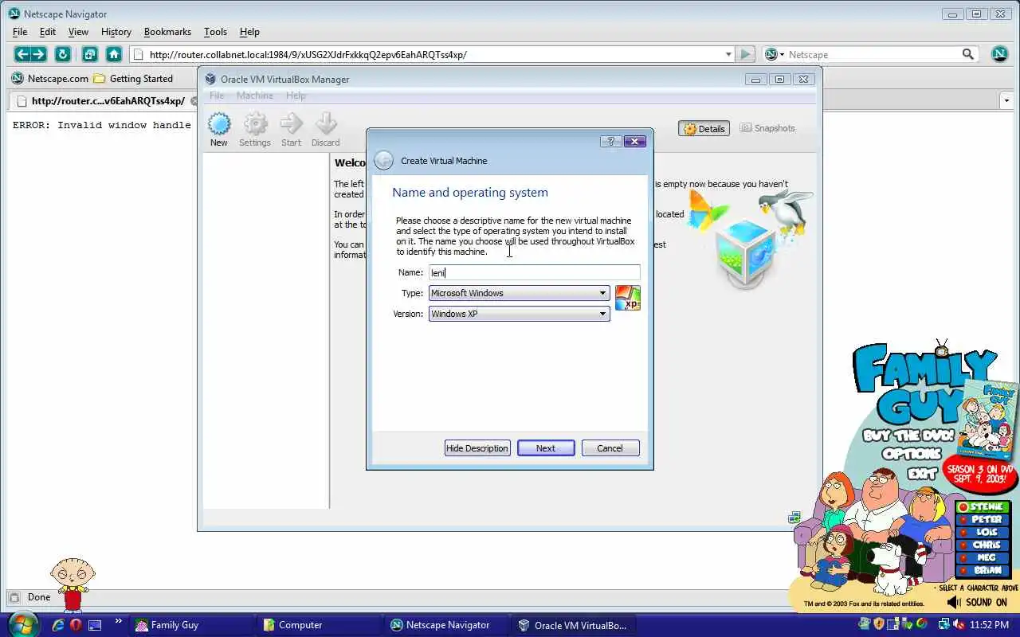This screenshot has width=1020, height=637.
Task: Open Netscape Help menu
Action: coord(249,32)
